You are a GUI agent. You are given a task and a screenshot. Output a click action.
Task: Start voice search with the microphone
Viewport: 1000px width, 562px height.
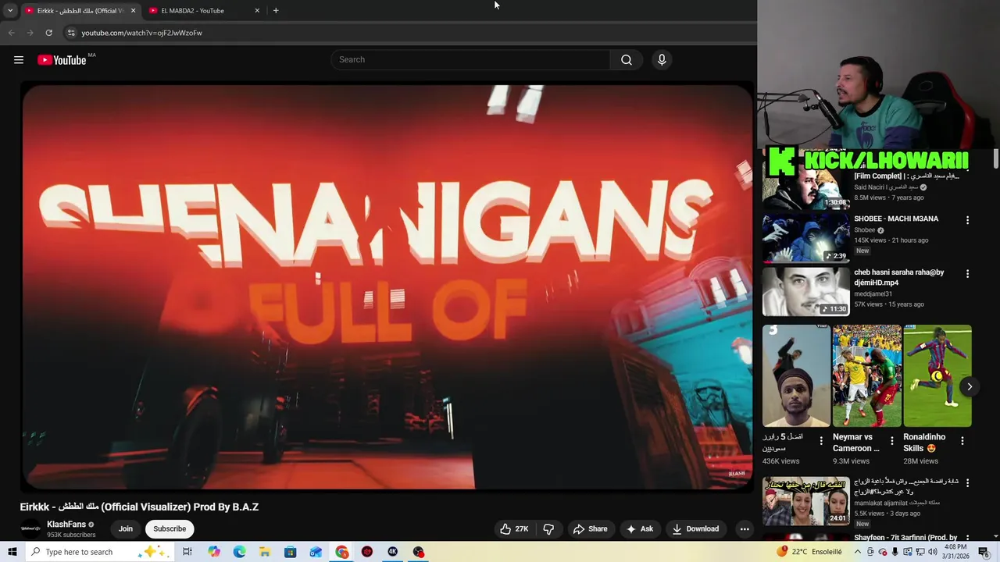[662, 60]
